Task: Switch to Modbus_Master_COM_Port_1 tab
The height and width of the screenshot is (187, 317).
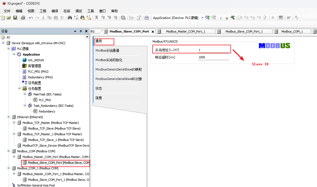Action: point(185,31)
